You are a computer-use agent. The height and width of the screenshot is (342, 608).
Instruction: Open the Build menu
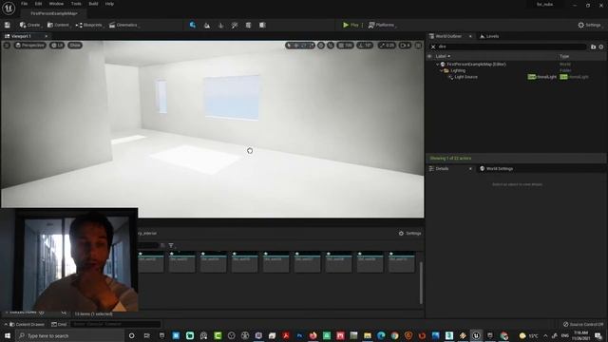pos(93,4)
